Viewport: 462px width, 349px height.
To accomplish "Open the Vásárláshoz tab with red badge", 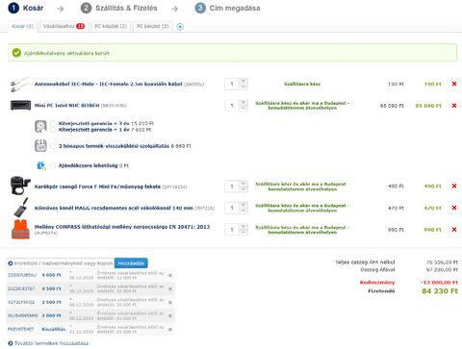I will coord(64,26).
